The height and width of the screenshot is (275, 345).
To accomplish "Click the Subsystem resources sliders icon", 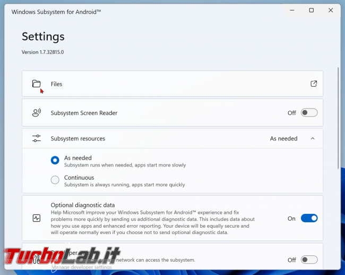I will click(37, 138).
